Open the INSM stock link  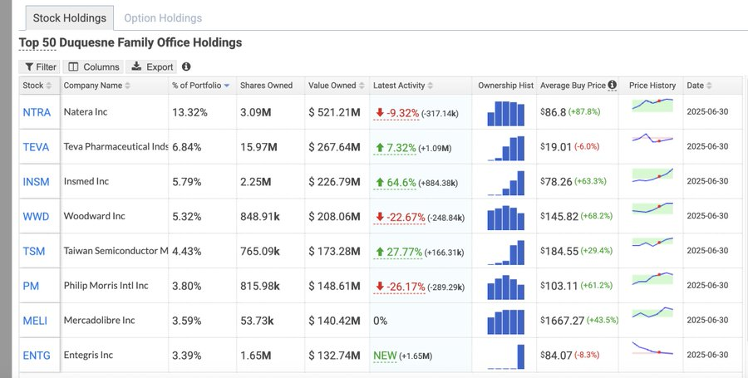37,182
